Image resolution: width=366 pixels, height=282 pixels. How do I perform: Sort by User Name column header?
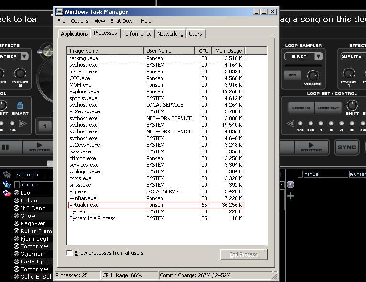169,50
